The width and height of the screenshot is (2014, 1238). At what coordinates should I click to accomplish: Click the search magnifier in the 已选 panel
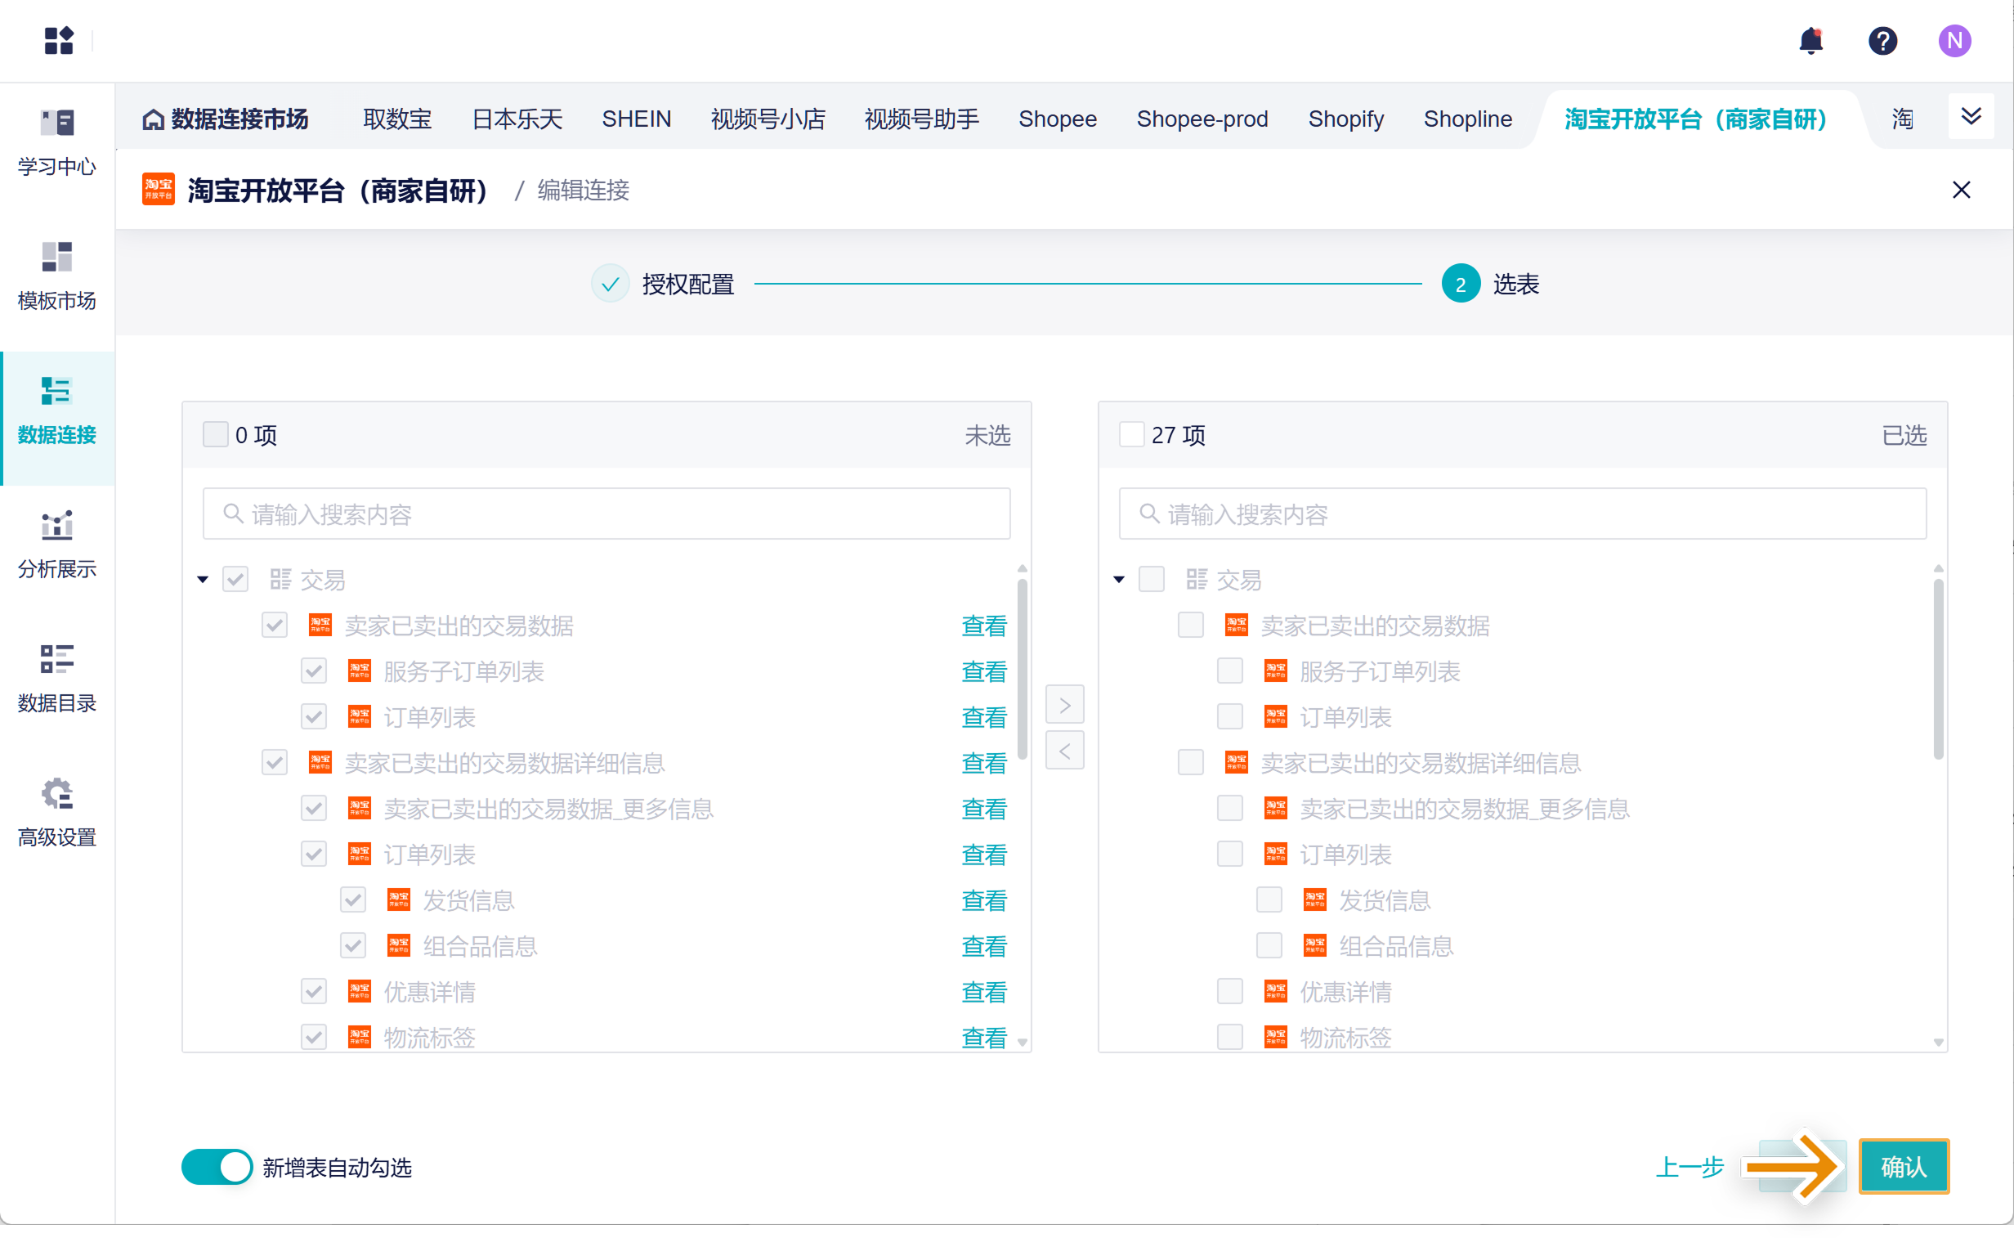(1149, 514)
